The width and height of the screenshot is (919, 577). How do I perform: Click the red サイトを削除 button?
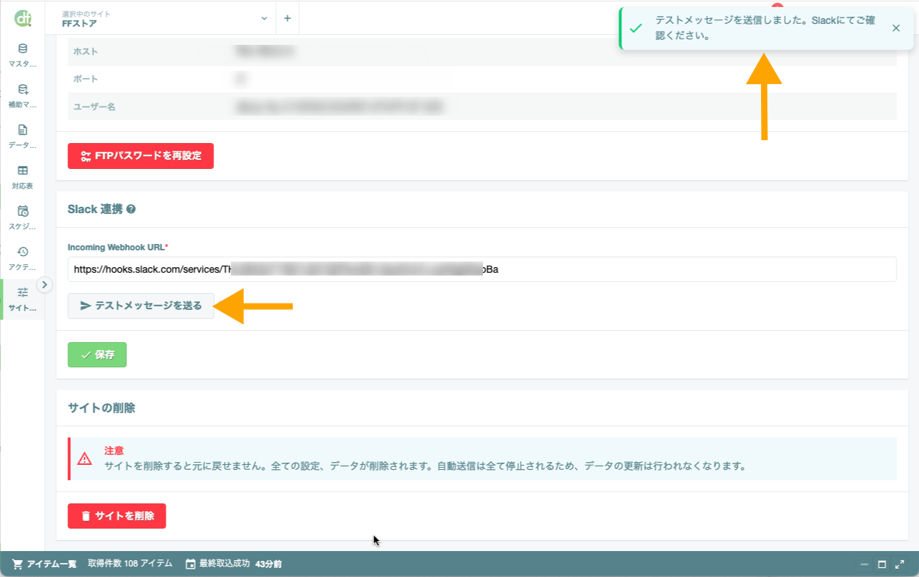[117, 516]
